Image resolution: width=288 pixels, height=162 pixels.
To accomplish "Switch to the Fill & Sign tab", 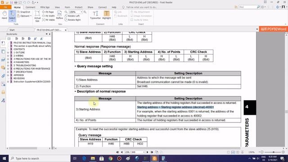I will click(x=45, y=7).
